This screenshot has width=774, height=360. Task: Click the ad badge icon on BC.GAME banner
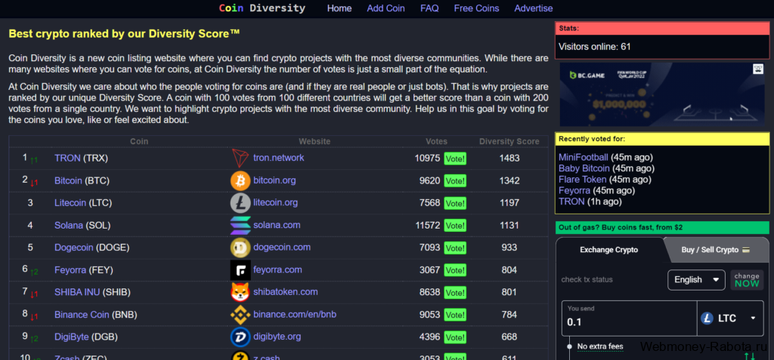coord(757,69)
